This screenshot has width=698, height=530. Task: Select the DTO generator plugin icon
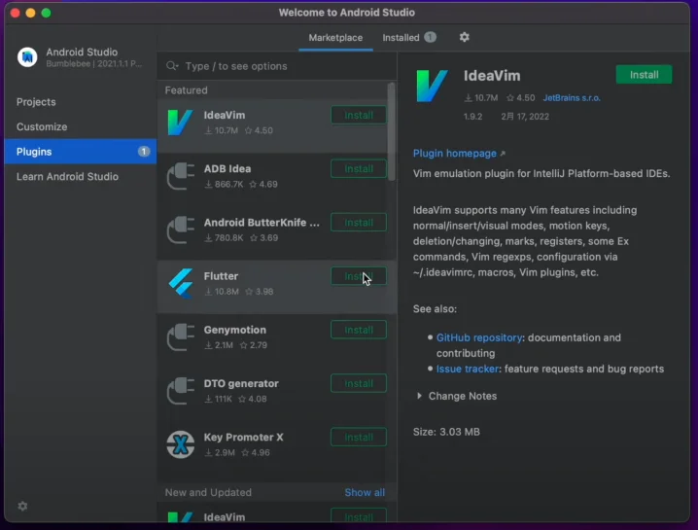(x=180, y=391)
